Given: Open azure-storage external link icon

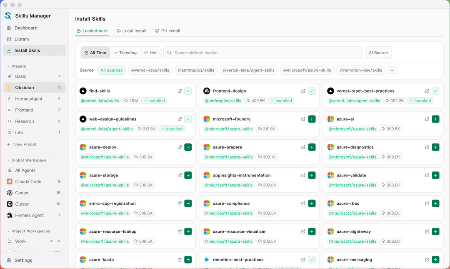Looking at the screenshot, I should pos(180,175).
